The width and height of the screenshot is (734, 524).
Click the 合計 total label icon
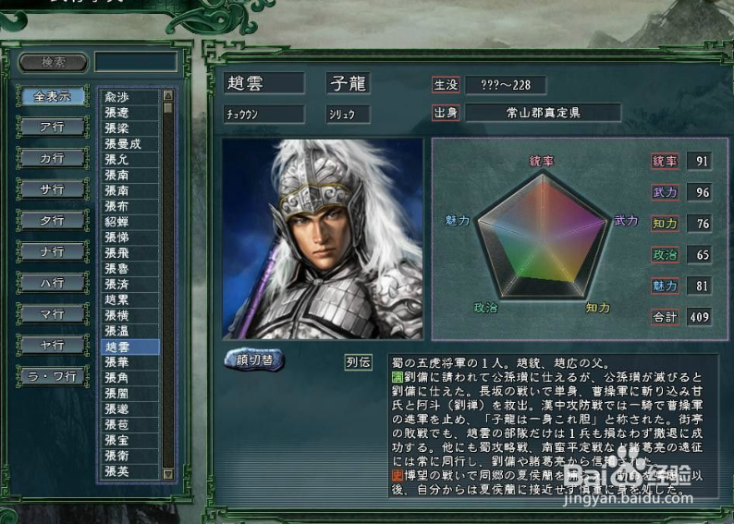point(665,317)
